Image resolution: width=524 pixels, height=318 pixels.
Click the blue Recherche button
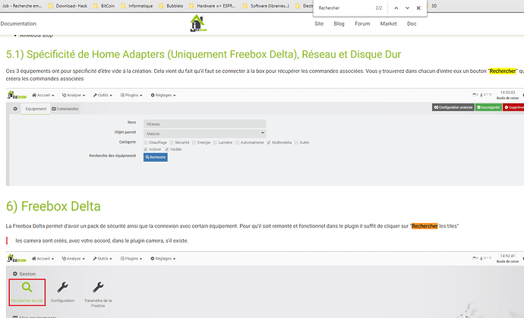[x=156, y=157]
